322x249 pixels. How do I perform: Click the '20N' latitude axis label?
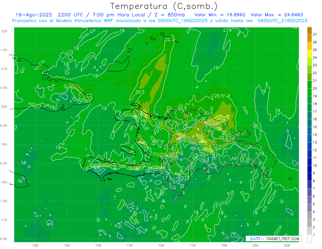click(x=5, y=107)
